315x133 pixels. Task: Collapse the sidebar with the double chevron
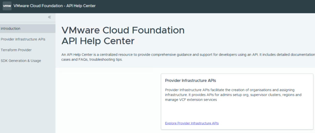coord(50,17)
